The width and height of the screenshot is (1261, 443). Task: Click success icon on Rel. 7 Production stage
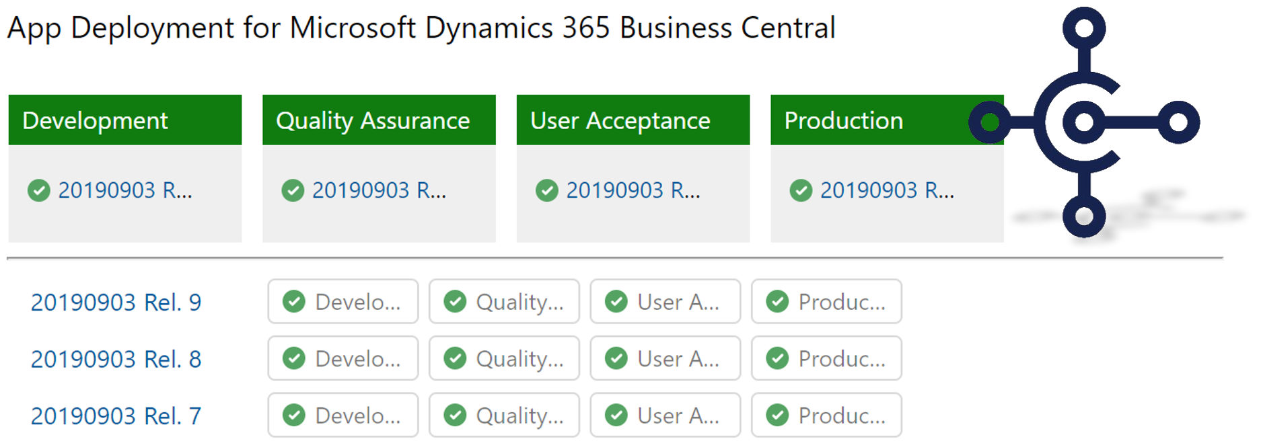click(x=777, y=415)
